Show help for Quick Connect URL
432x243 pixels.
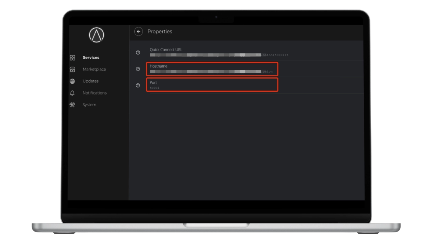[138, 52]
